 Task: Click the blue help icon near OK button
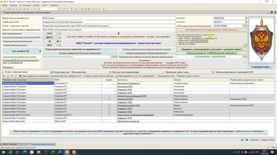(242, 140)
